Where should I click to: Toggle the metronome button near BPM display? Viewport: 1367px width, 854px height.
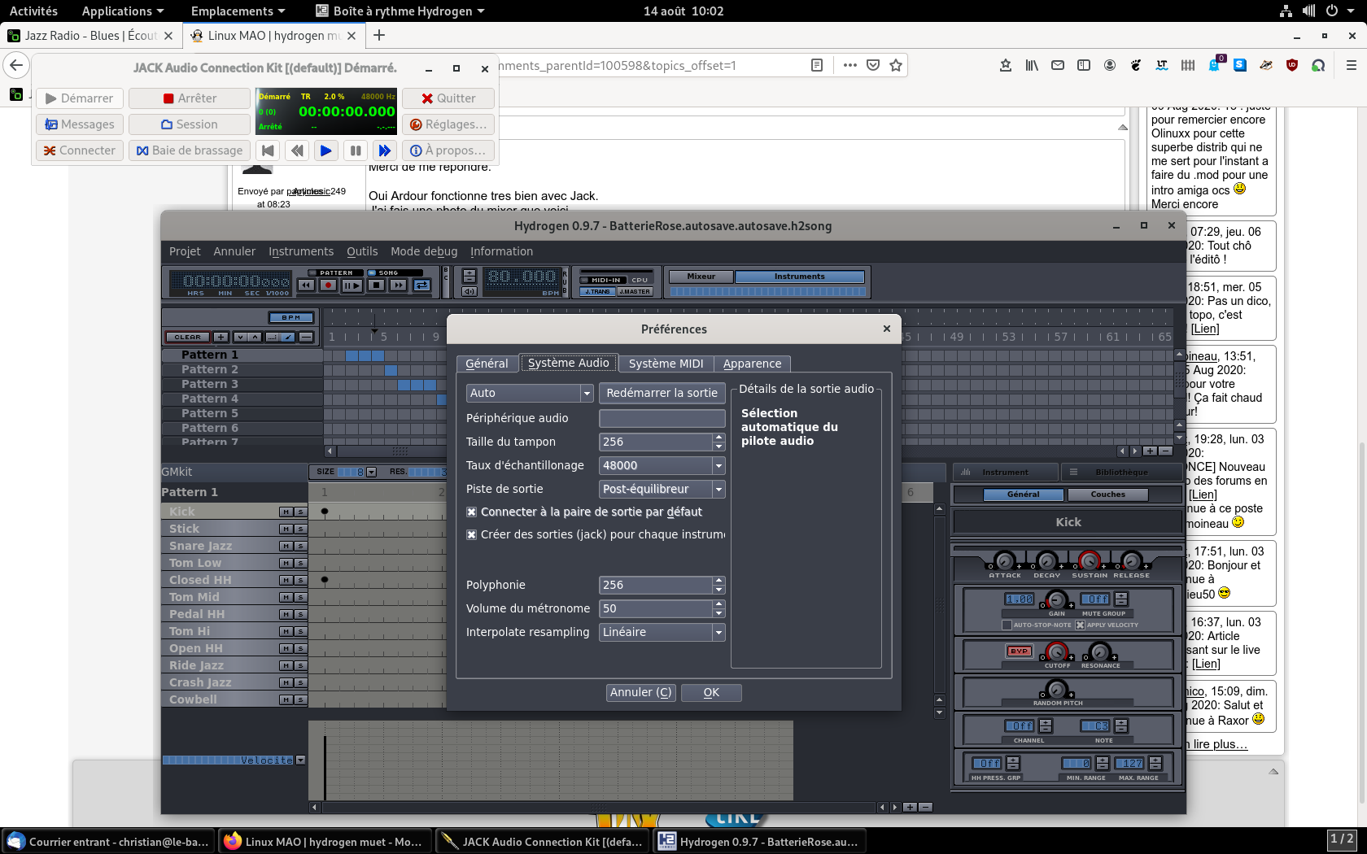(469, 291)
